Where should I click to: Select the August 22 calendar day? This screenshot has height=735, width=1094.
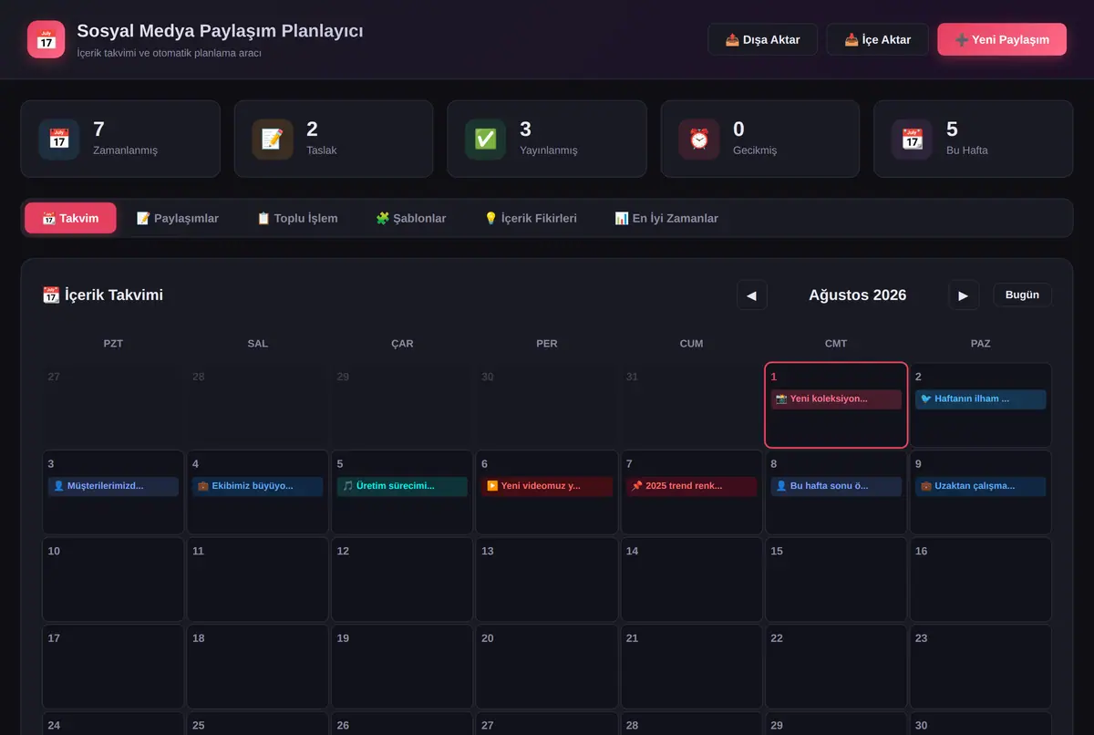click(x=836, y=667)
